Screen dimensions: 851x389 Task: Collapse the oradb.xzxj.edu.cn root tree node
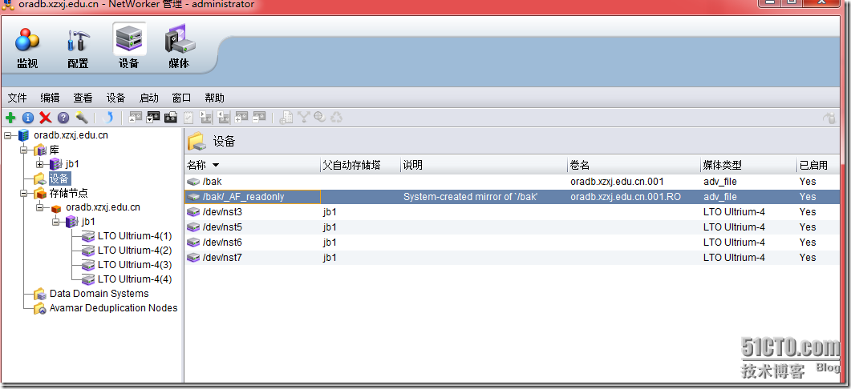pos(7,135)
